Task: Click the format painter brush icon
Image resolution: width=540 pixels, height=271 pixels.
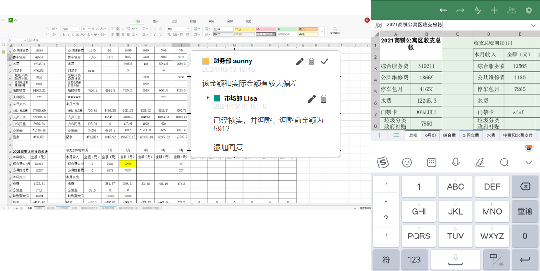Action: 54,34
